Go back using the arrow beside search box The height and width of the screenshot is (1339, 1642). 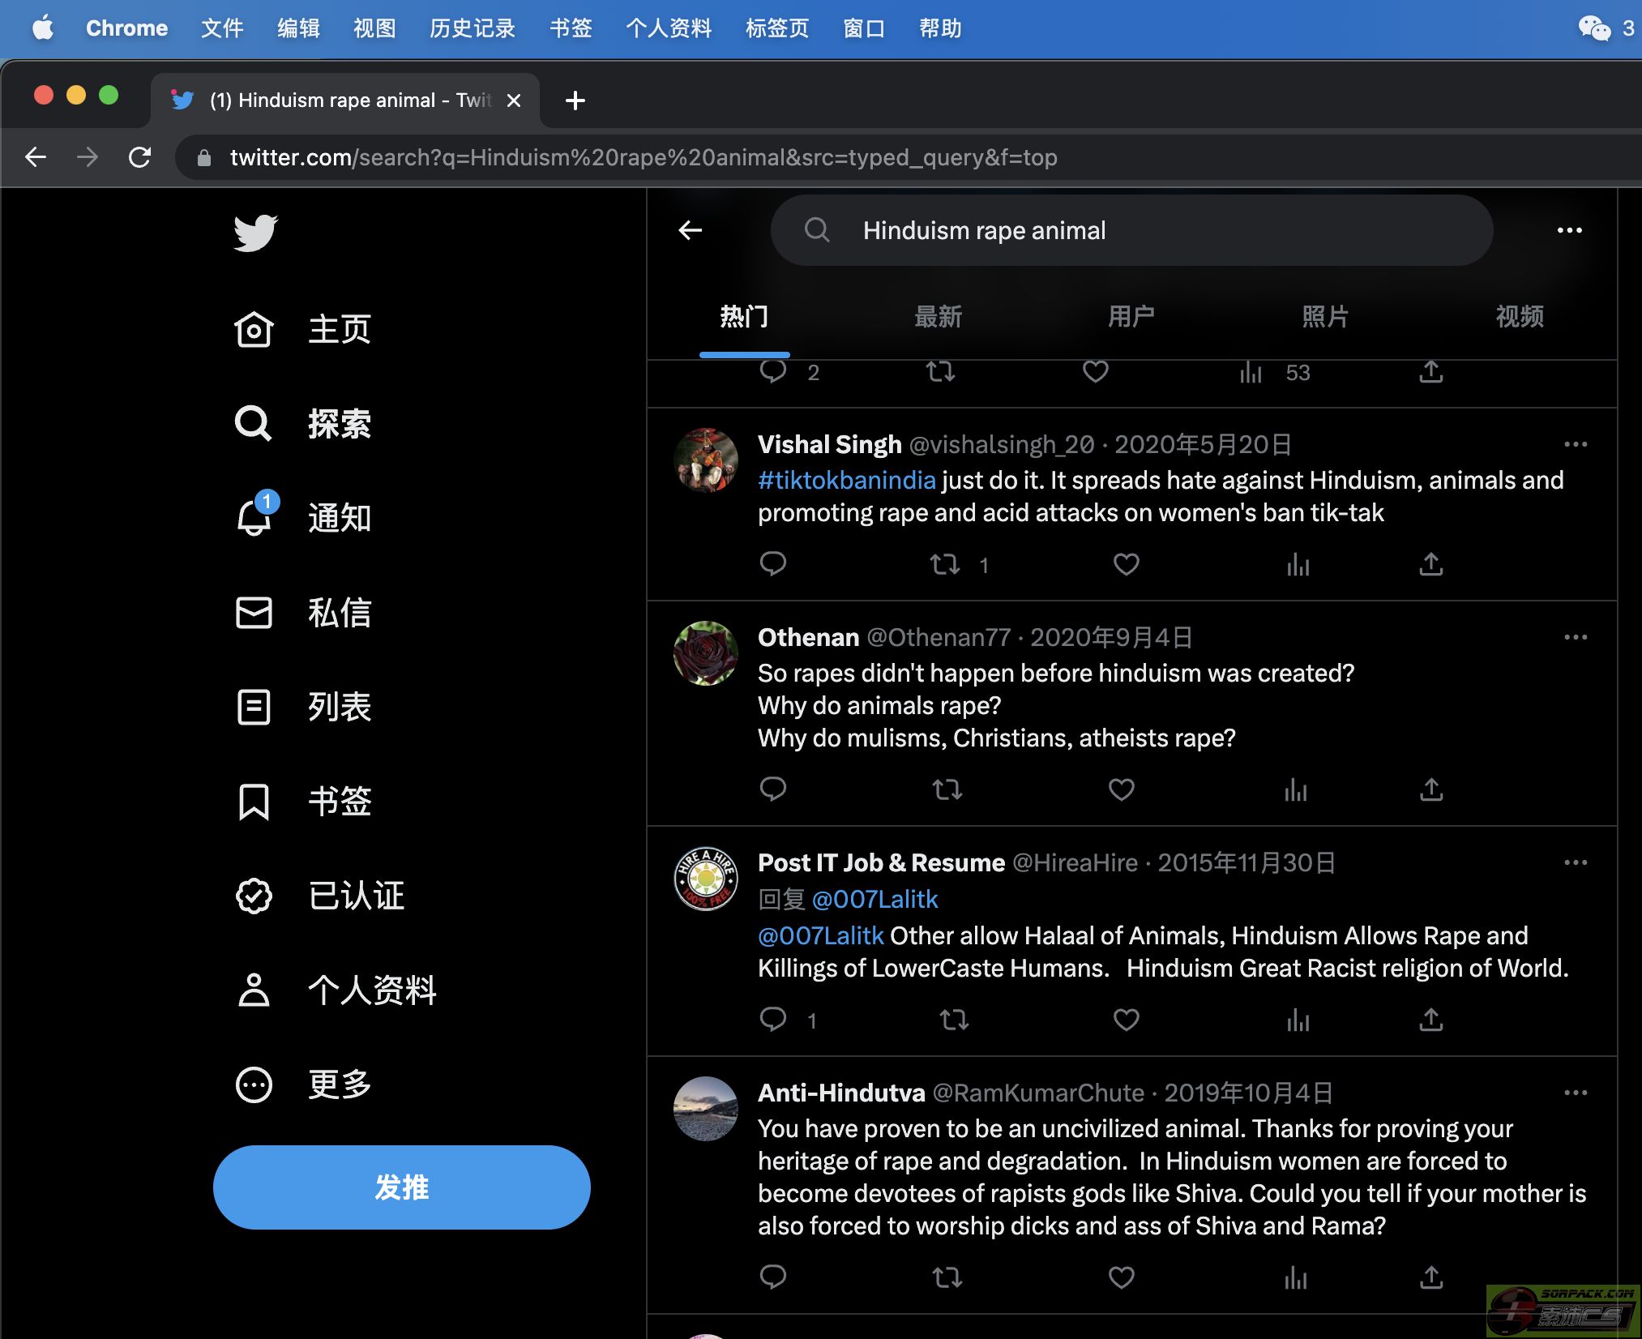[690, 230]
